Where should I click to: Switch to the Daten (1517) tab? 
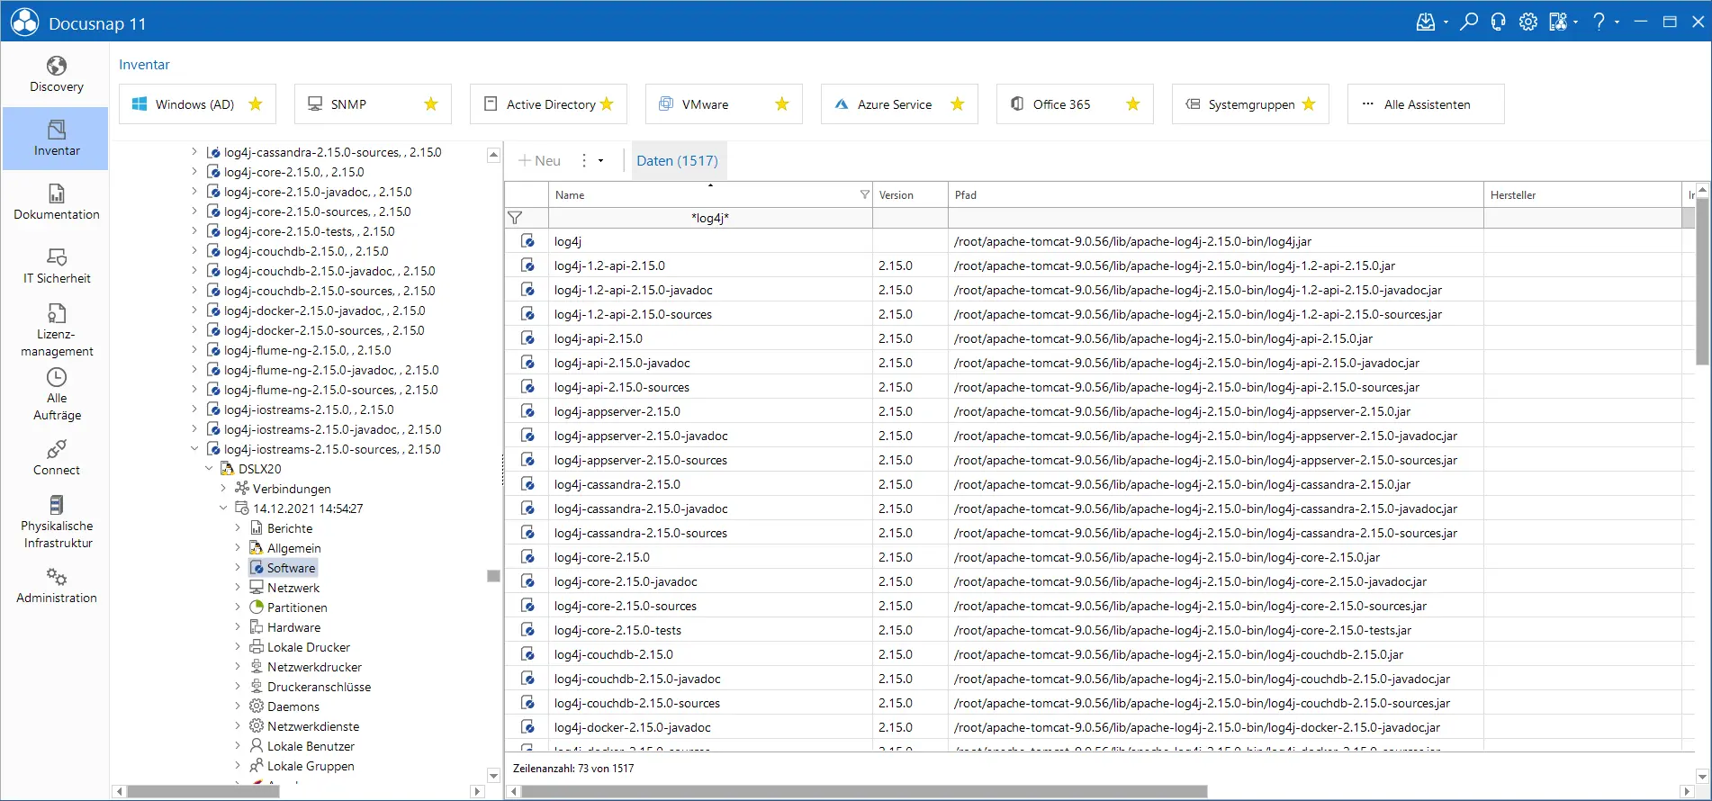678,161
